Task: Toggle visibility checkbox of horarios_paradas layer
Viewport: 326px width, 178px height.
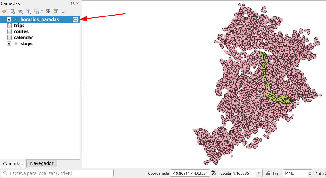Action: (9, 19)
